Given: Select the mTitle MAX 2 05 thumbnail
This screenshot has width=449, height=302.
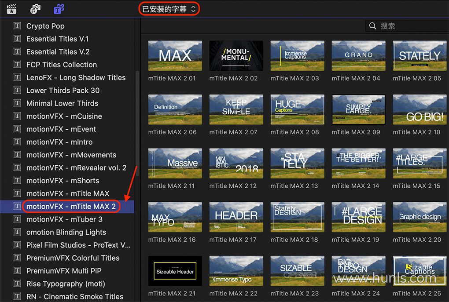Looking at the screenshot, I should pyautogui.click(x=420, y=56).
